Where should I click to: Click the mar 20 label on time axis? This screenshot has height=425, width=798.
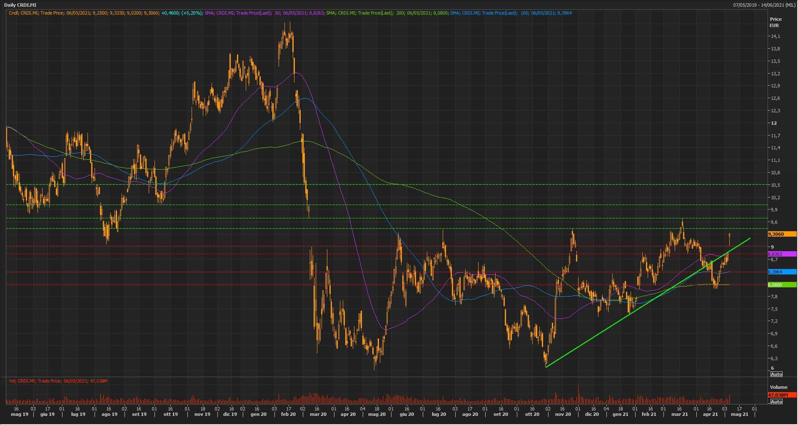318,414
